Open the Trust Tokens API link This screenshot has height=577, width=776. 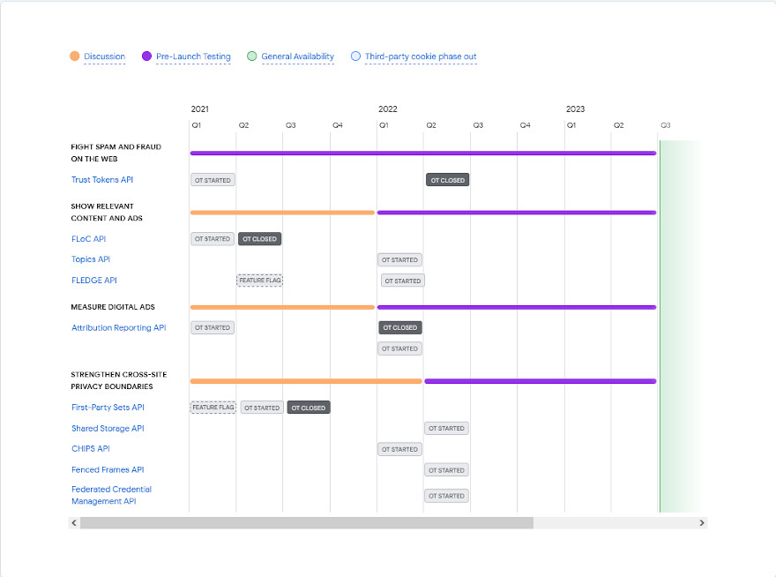tap(102, 179)
